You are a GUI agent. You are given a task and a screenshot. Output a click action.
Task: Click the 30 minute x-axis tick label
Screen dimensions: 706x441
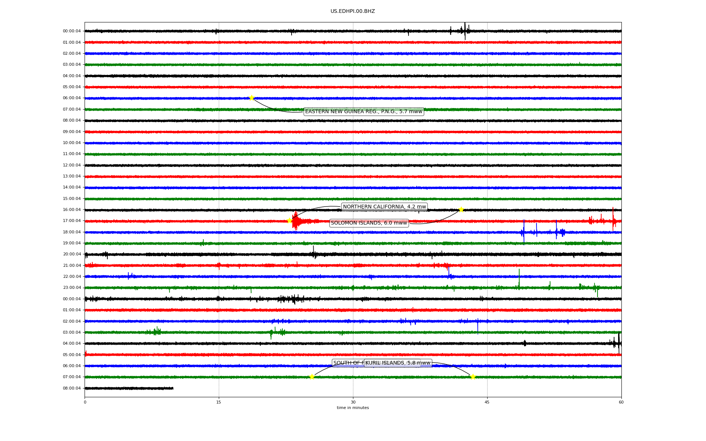(x=353, y=402)
